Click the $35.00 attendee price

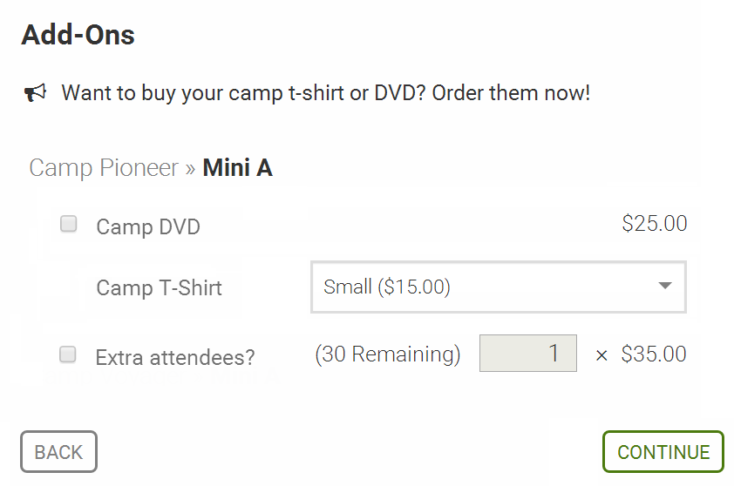[654, 354]
